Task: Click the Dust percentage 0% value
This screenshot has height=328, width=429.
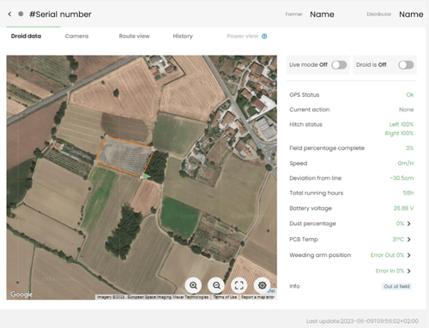Action: click(x=400, y=224)
